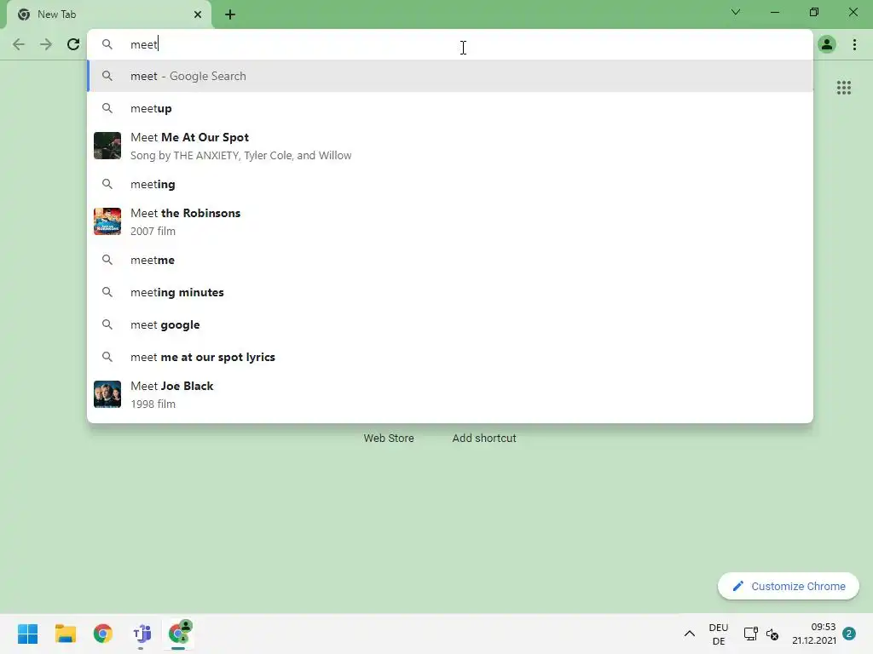The image size is (873, 654).
Task: Open File Explorer from taskbar
Action: [66, 634]
